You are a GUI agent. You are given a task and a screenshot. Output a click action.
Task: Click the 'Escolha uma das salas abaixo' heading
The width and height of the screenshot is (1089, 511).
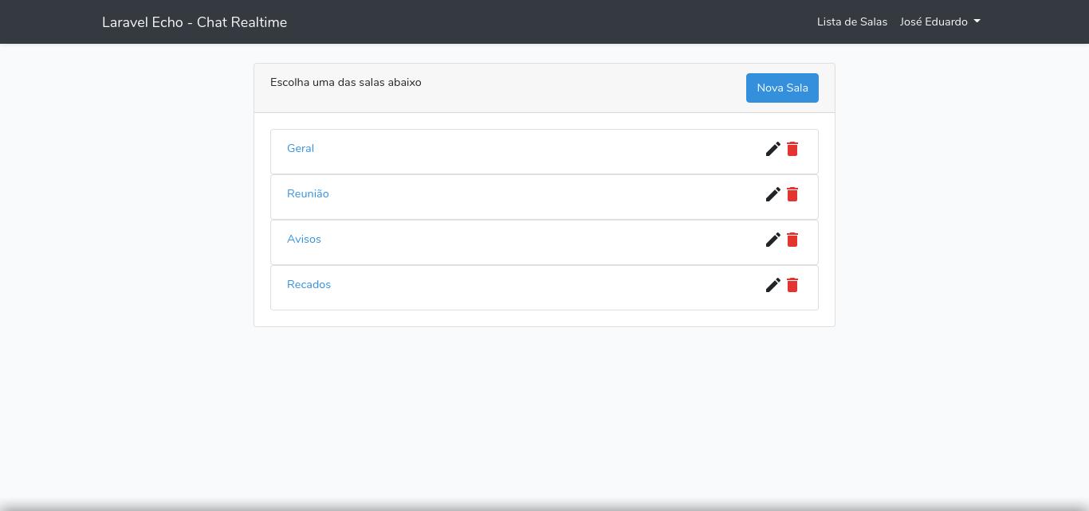point(346,82)
